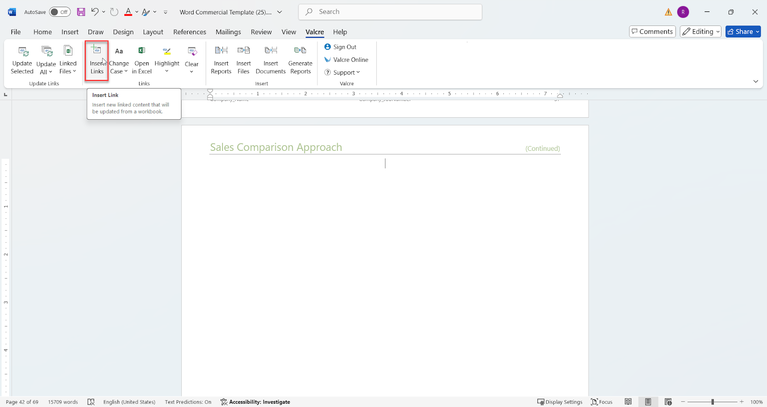Click Update All links button
This screenshot has height=407, width=767.
pos(46,60)
